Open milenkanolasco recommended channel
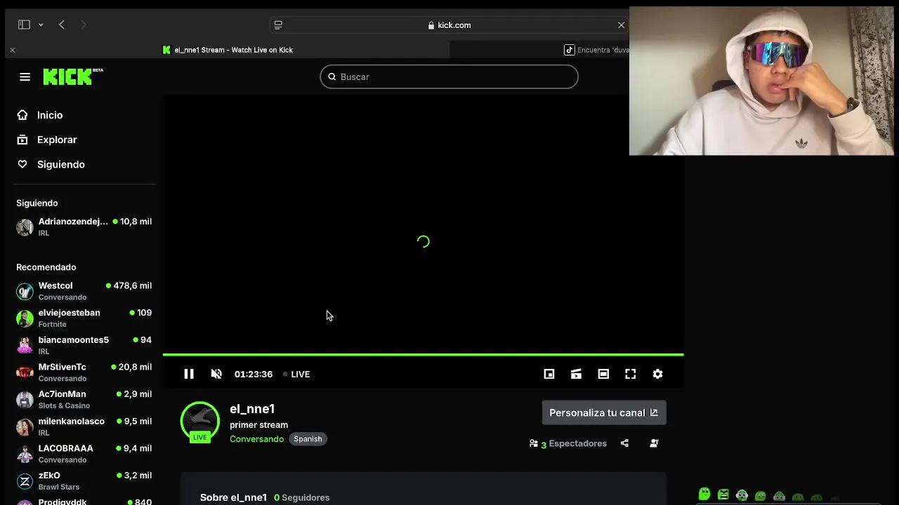Image resolution: width=899 pixels, height=505 pixels. 84,426
